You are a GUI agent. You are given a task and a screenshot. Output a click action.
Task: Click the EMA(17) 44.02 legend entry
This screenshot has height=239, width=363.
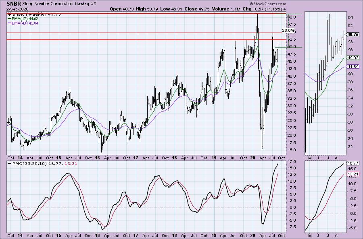click(23, 19)
